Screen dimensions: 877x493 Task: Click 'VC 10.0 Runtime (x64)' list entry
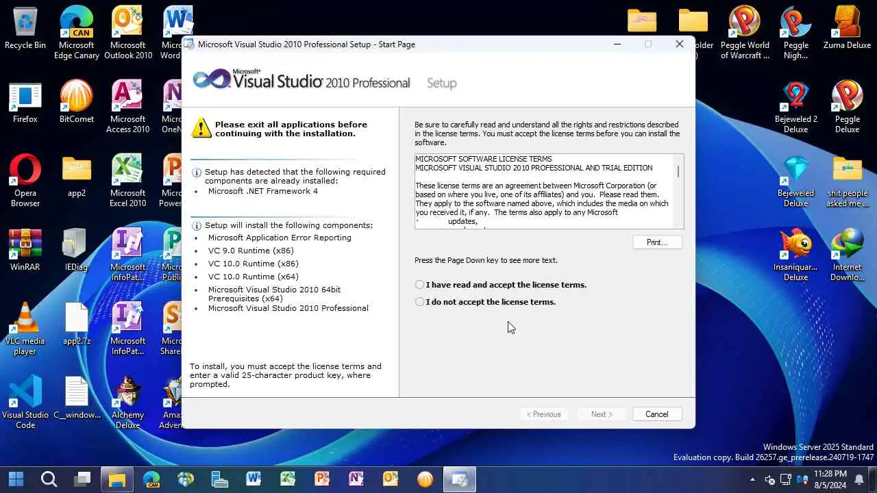coord(254,277)
